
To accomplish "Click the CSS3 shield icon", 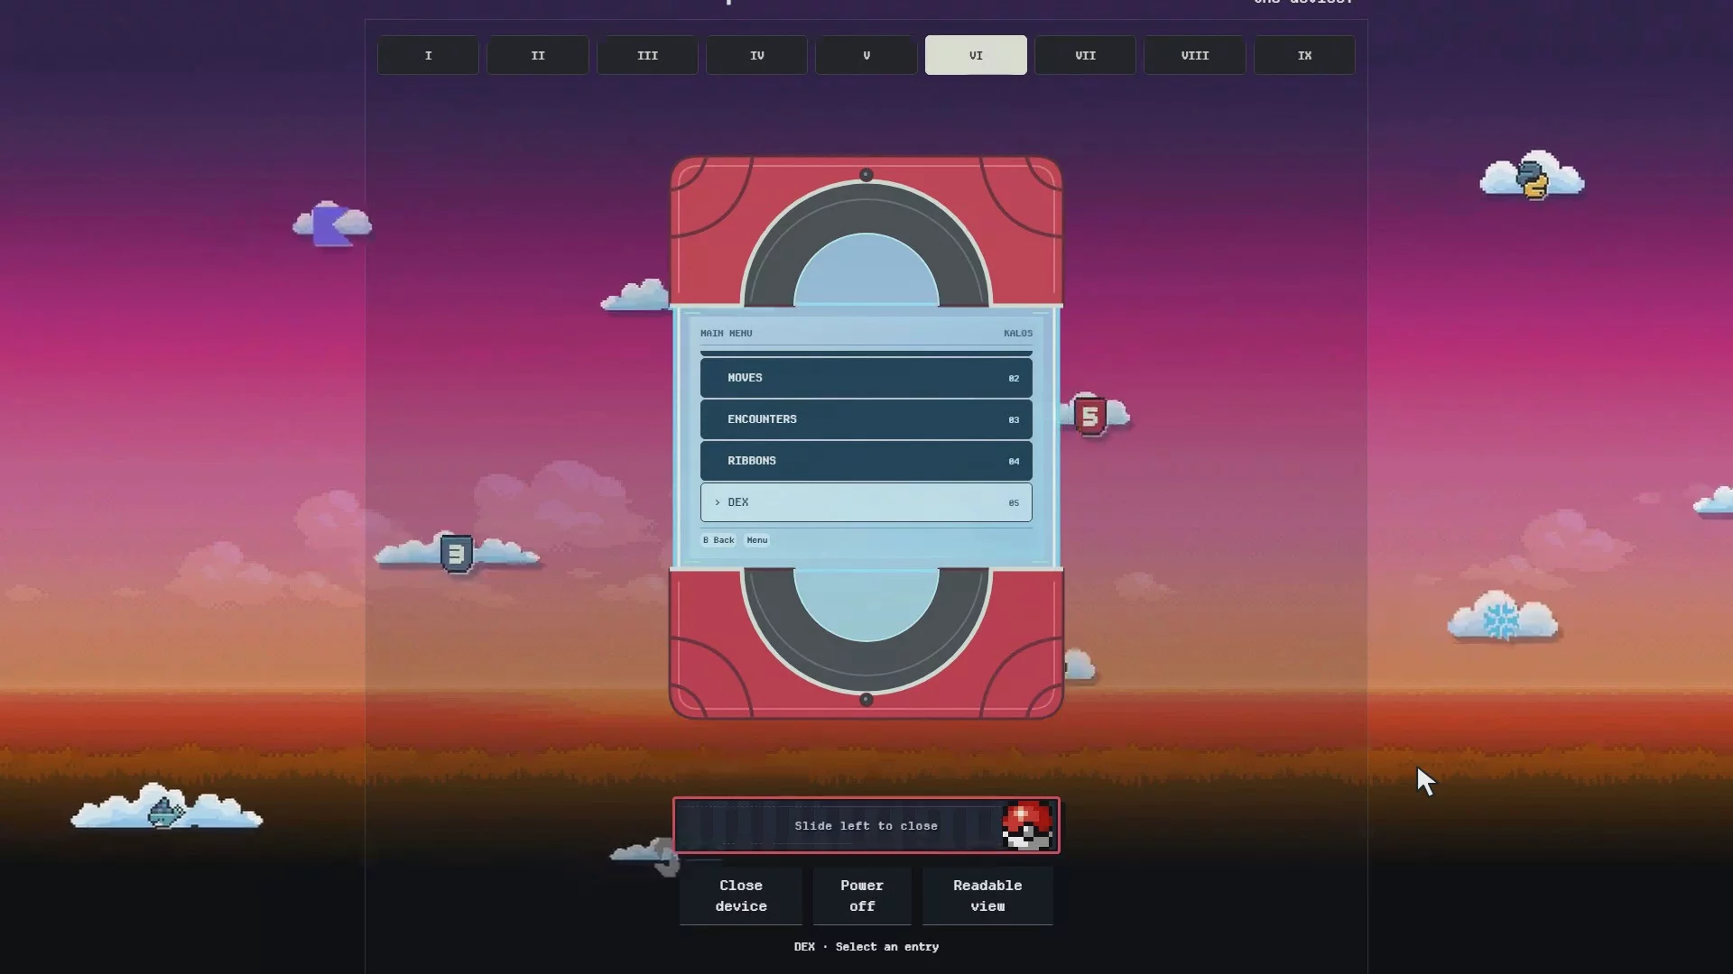I will (457, 553).
